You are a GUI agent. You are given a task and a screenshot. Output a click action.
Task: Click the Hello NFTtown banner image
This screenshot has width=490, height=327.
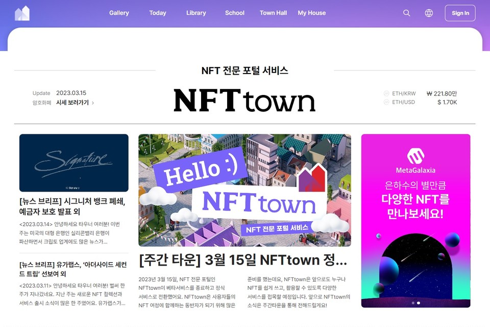point(244,190)
